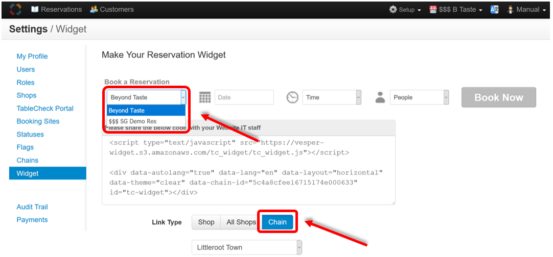Choose $$$ SG Demo Res option
Image resolution: width=553 pixels, height=257 pixels.
tap(146, 121)
